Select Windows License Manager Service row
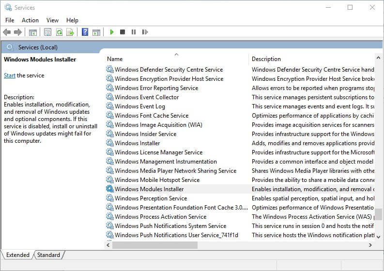Screen dimensions: 384x271 [x=158, y=152]
